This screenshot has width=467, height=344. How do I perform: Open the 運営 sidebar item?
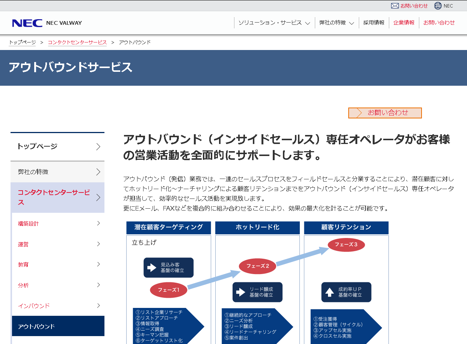click(58, 244)
